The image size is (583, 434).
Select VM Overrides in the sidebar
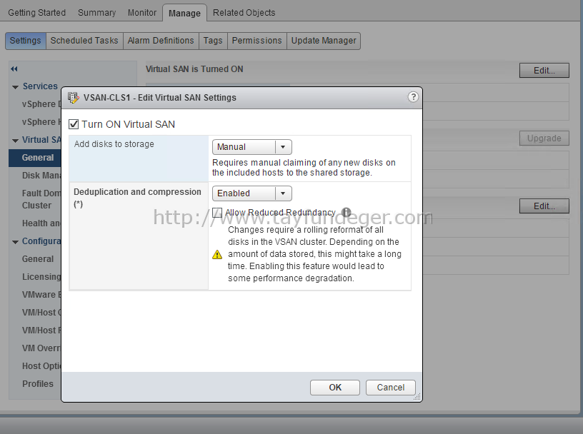point(41,348)
